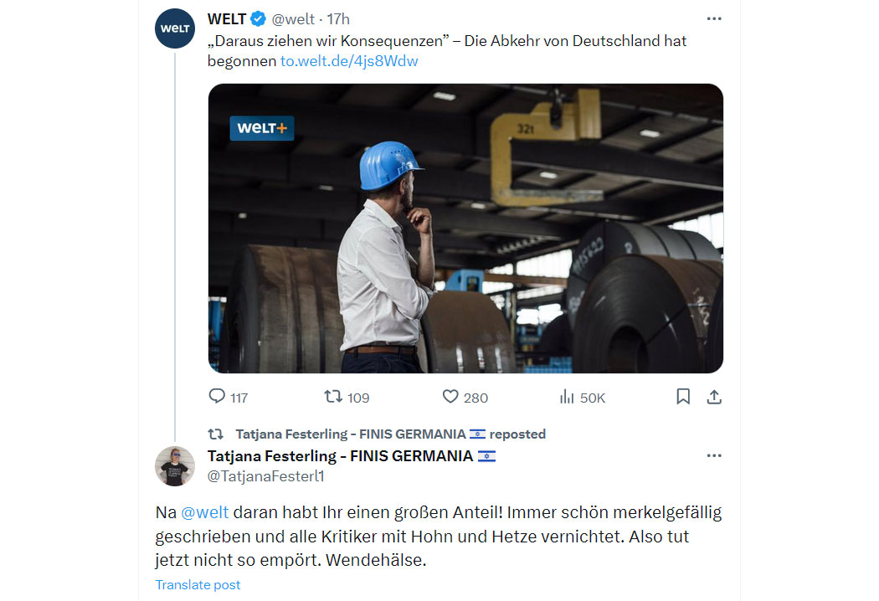Click WELT's blue verified badge
The width and height of the screenshot is (879, 601).
pos(258,19)
